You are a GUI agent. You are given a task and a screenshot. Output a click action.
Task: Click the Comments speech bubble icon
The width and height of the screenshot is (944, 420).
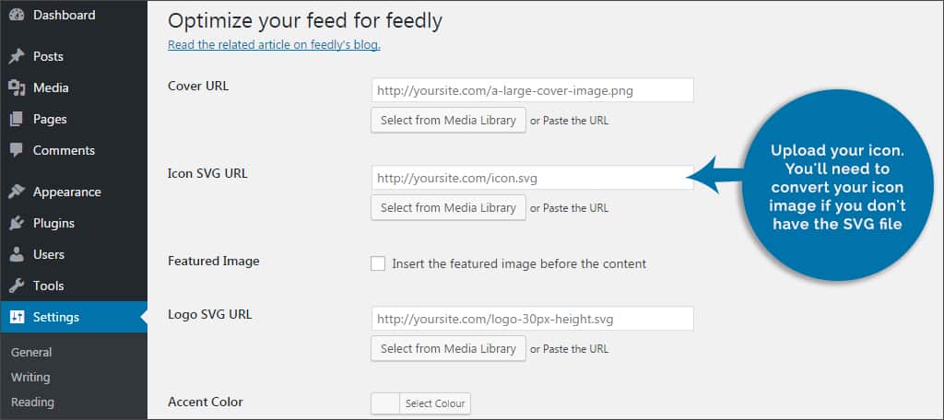[x=17, y=150]
